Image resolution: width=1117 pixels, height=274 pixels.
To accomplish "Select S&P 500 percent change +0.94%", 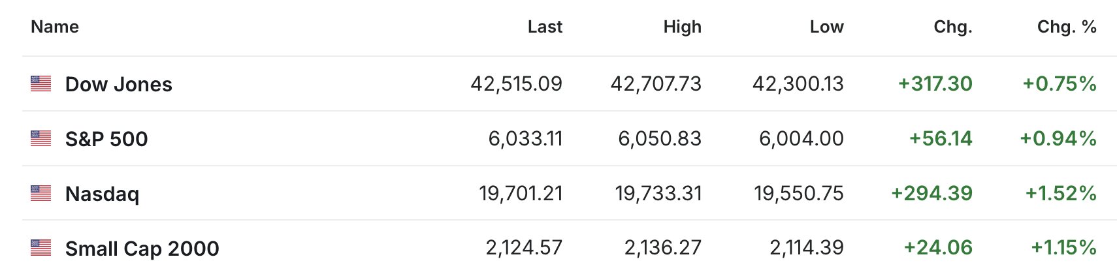I will pos(1058,139).
